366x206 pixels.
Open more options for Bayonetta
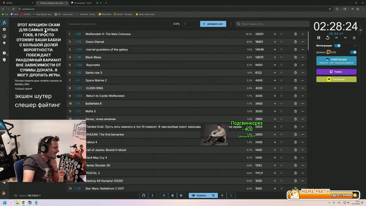click(x=303, y=65)
